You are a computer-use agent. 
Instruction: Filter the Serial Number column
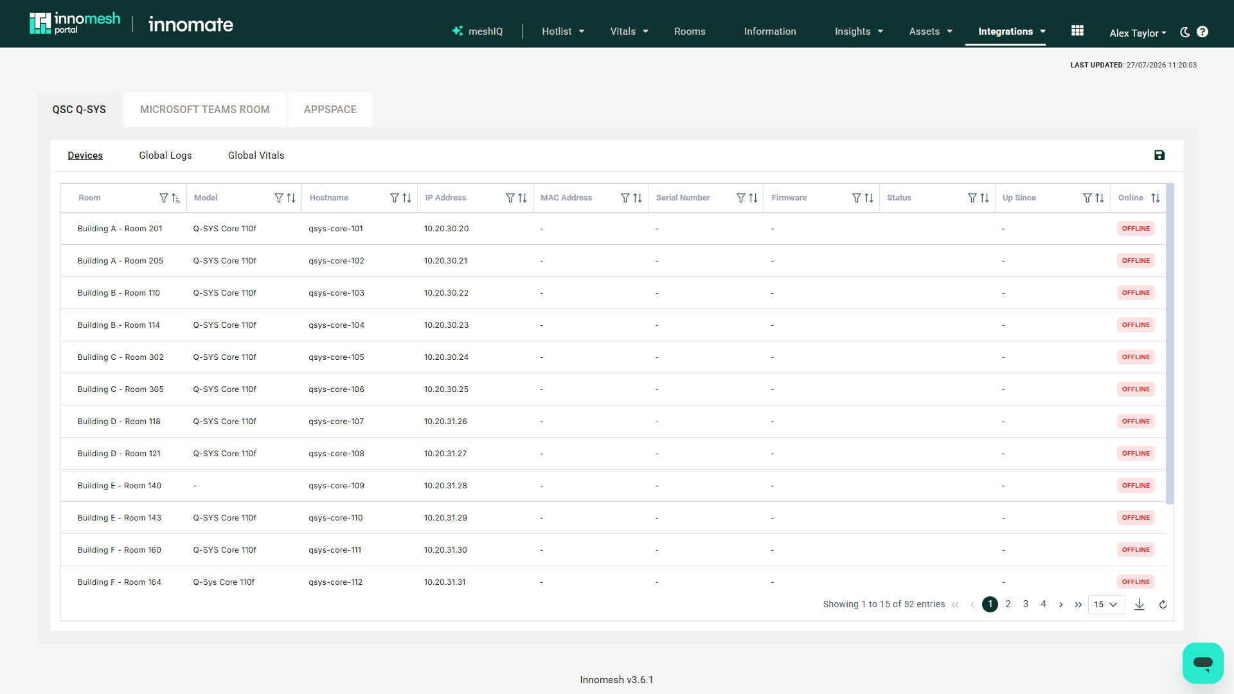pos(741,198)
